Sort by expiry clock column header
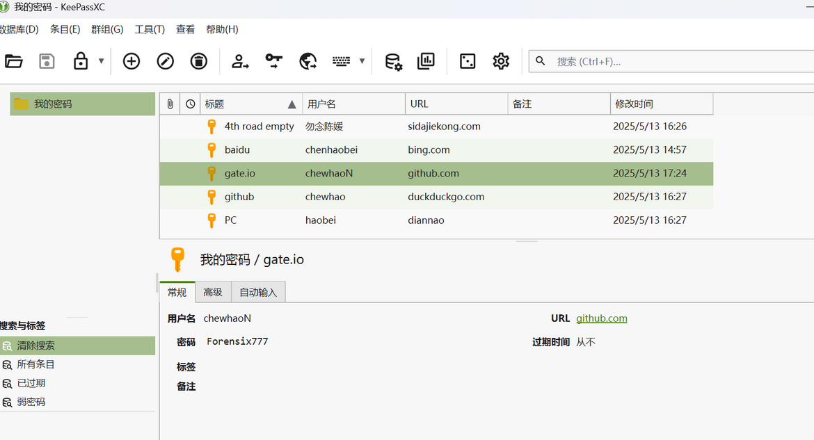 [x=191, y=104]
